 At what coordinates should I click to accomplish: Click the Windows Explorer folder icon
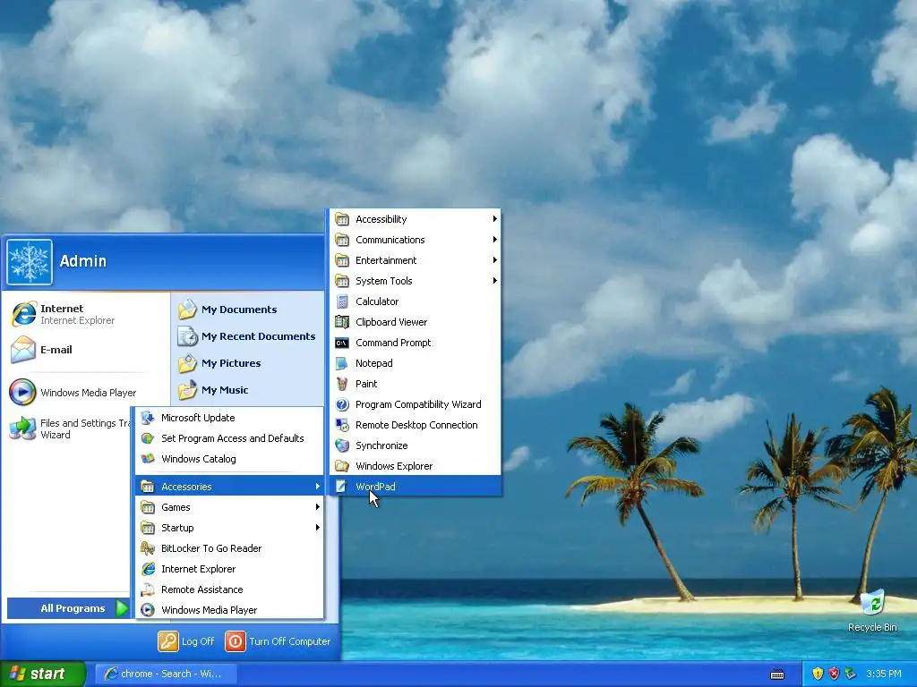342,466
